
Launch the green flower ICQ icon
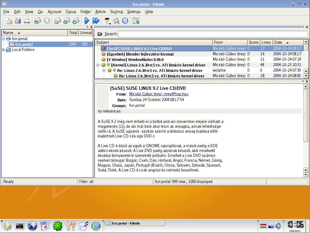(x=58, y=226)
